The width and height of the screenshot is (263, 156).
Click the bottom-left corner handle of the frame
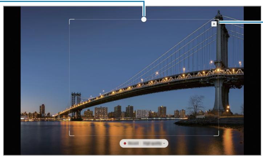(x=71, y=134)
